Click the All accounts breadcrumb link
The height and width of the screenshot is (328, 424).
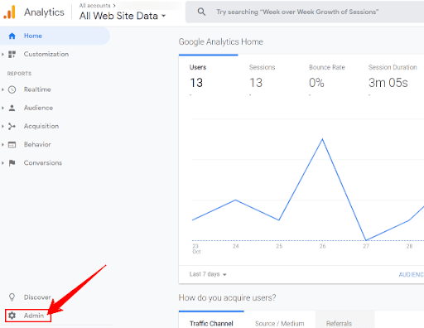coord(94,6)
